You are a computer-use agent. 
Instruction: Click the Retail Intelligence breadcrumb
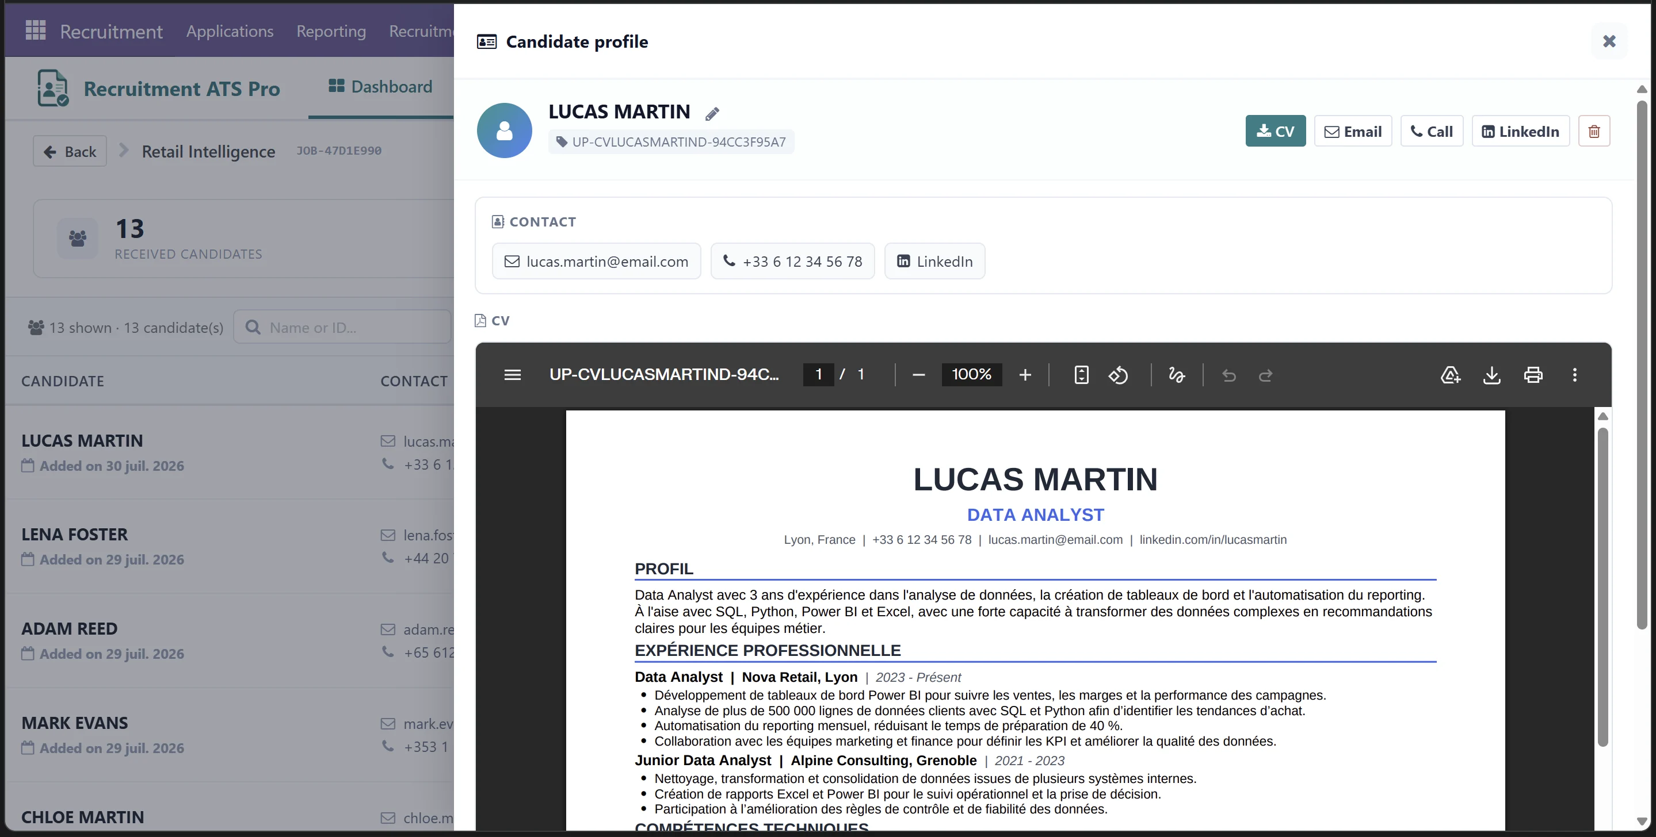208,152
